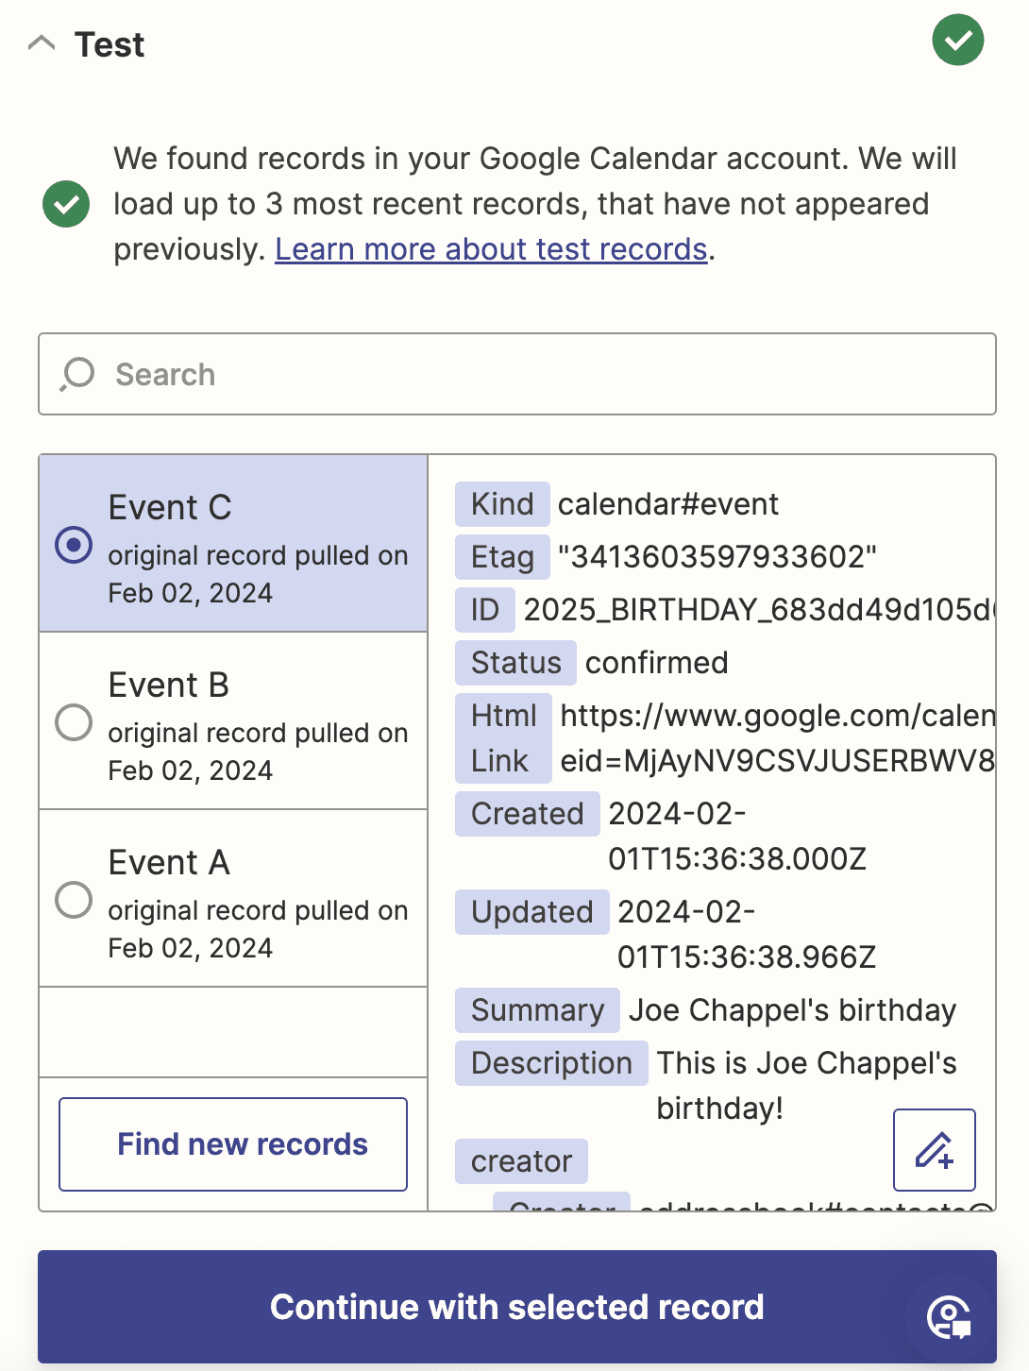Click Continue with selected record button
This screenshot has width=1029, height=1371.
coord(517,1307)
